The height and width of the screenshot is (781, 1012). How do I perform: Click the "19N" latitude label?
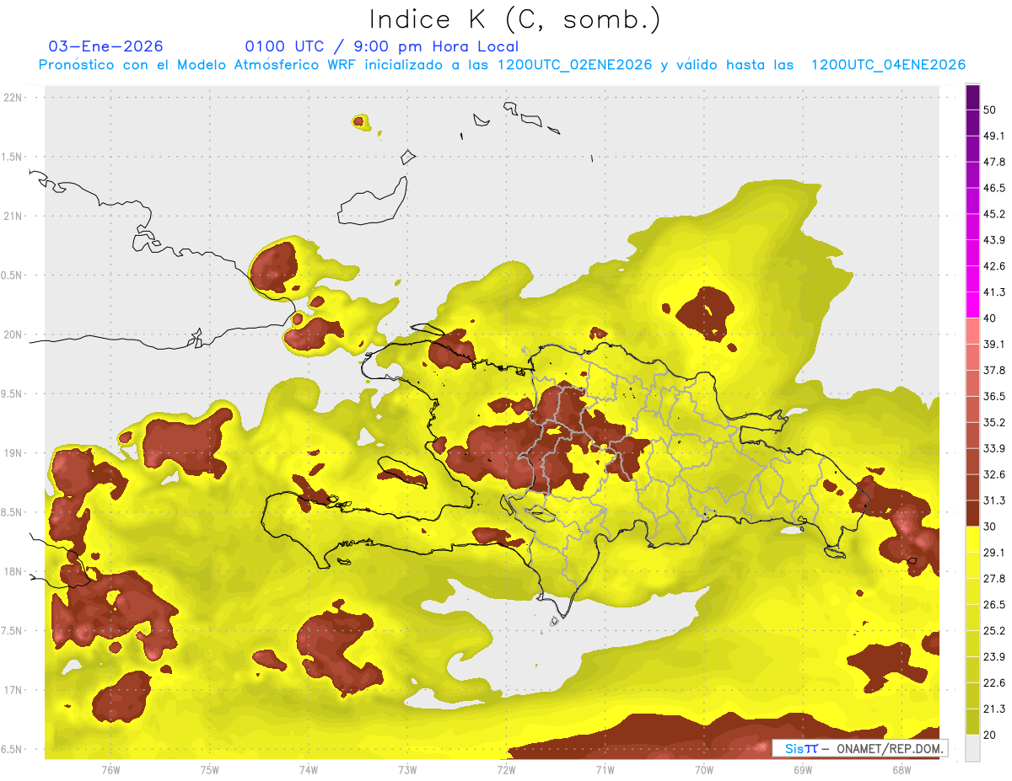13,452
